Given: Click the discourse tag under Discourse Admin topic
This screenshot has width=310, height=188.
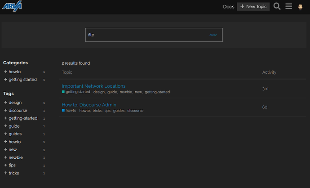Looking at the screenshot, I should pyautogui.click(x=135, y=111).
